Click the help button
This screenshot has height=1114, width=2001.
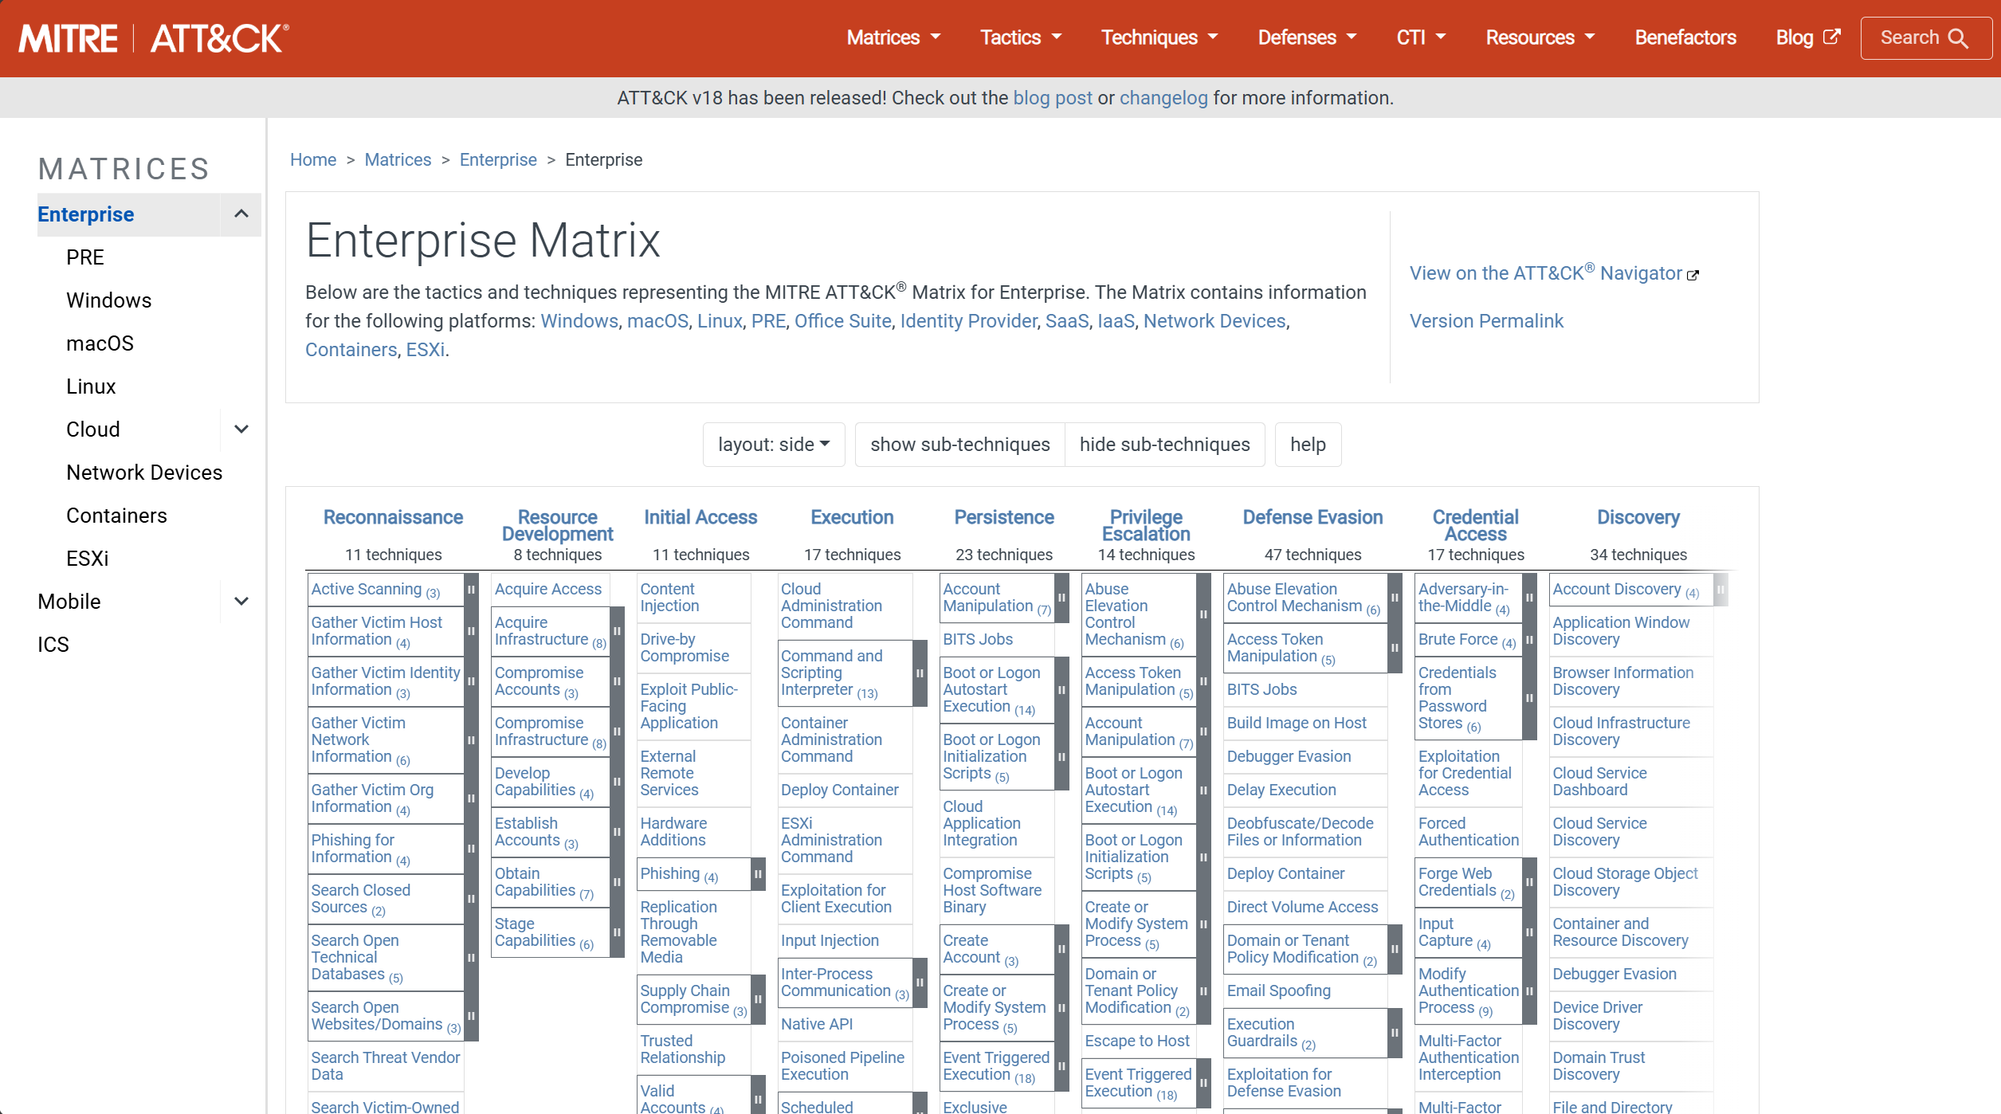pos(1307,444)
